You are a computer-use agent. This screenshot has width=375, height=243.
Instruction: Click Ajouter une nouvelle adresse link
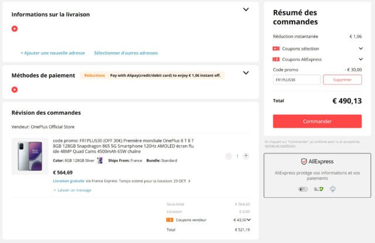(53, 53)
